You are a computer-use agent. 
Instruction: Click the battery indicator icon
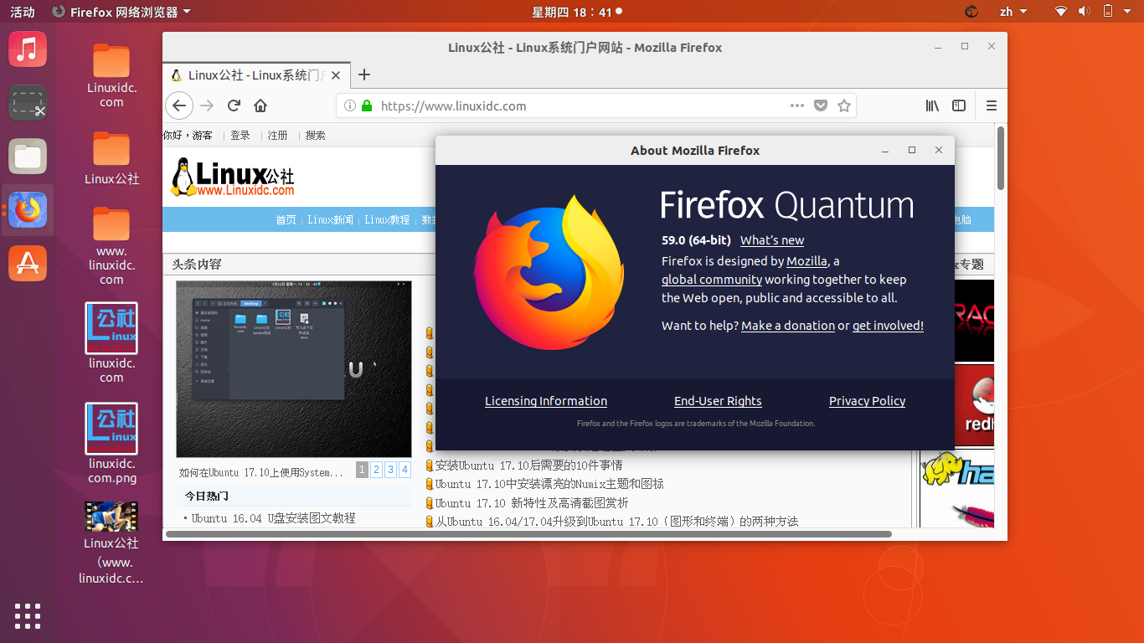pos(1107,12)
